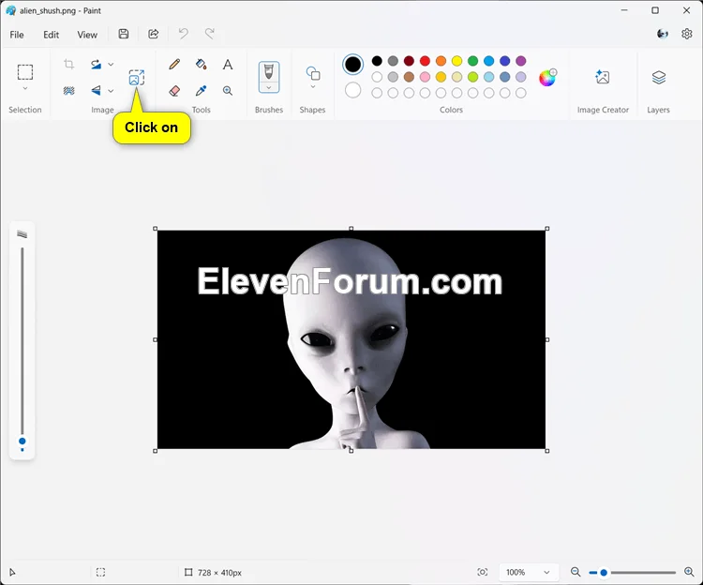Open Image Creator

603,77
